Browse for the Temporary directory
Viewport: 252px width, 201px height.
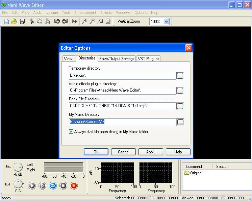point(180,76)
